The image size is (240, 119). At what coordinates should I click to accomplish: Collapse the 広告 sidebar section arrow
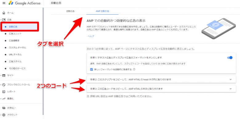click(x=1, y=20)
